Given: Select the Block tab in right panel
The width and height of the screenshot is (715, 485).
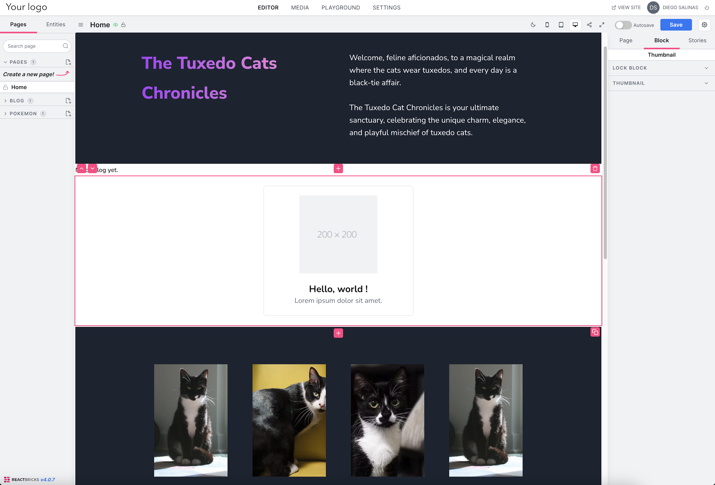Looking at the screenshot, I should 661,40.
